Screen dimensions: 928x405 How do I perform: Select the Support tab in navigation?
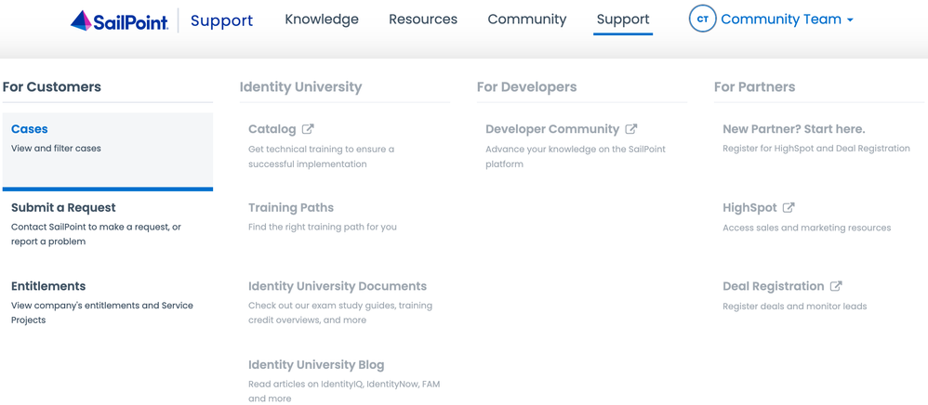tap(623, 20)
